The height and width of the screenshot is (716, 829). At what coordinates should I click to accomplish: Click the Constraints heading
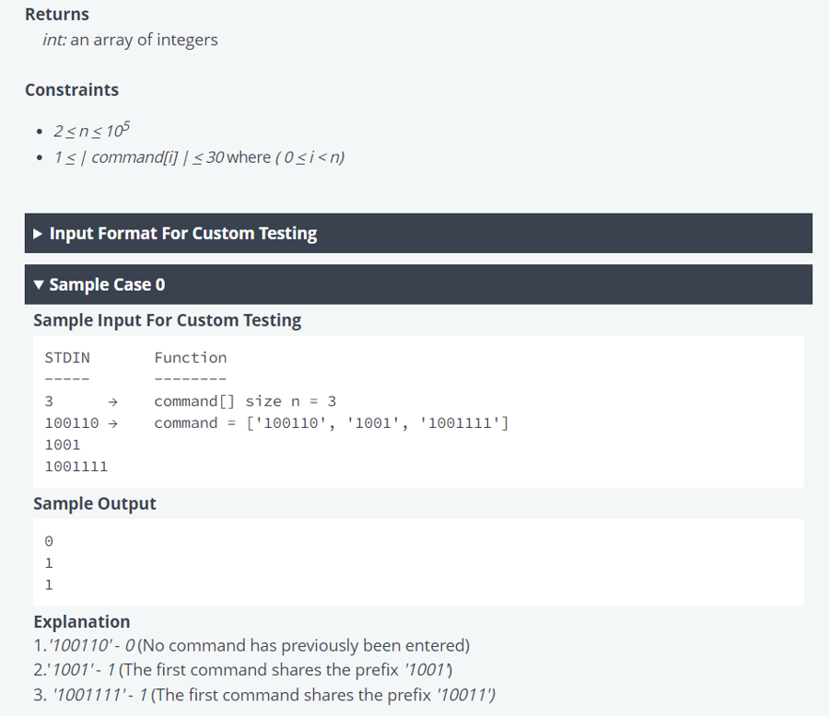pyautogui.click(x=72, y=90)
